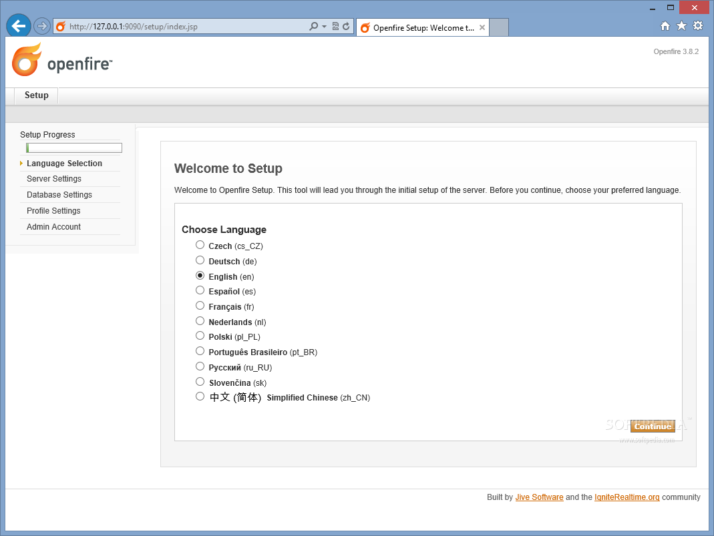Choose English (en) language radio button
Screen dimensions: 714x536
pyautogui.click(x=200, y=275)
